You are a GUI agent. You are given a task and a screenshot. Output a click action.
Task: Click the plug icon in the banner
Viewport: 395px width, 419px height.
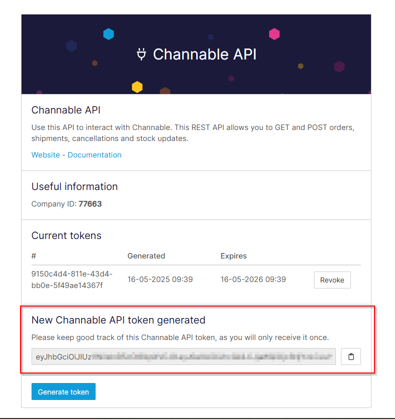(x=141, y=54)
